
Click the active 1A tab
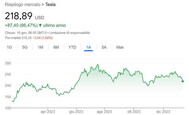(88, 47)
